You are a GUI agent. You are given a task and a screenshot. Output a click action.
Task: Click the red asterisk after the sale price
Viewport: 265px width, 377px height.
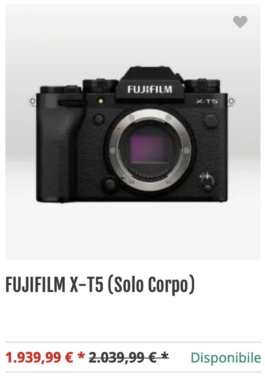[81, 355]
